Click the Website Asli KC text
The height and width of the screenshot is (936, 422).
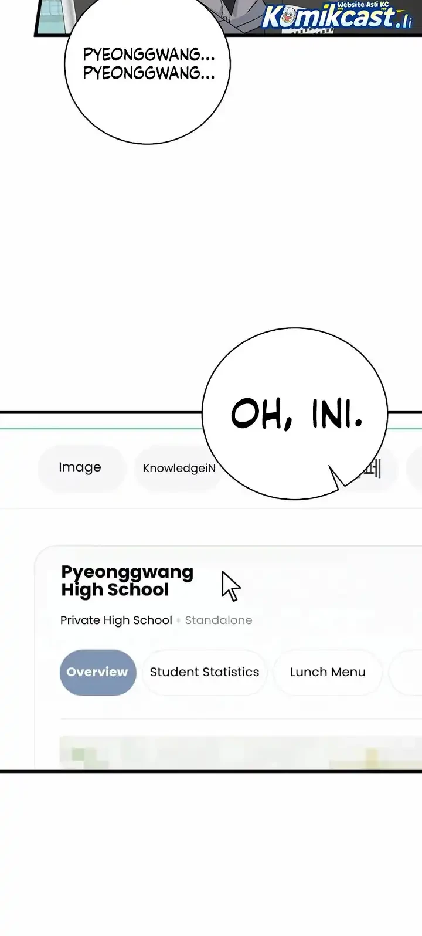point(363,4)
